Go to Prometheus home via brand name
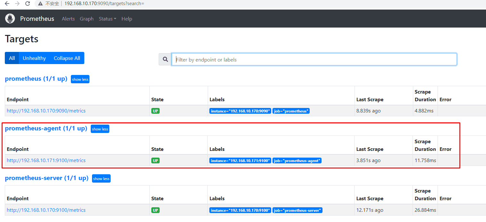The width and height of the screenshot is (486, 222). click(37, 19)
